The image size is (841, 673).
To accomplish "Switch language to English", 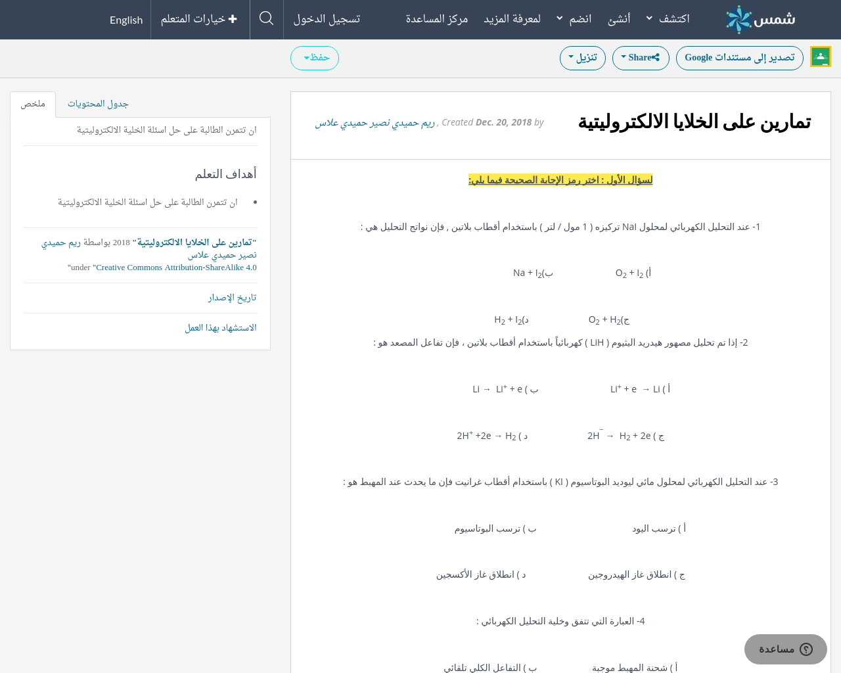I will click(126, 20).
